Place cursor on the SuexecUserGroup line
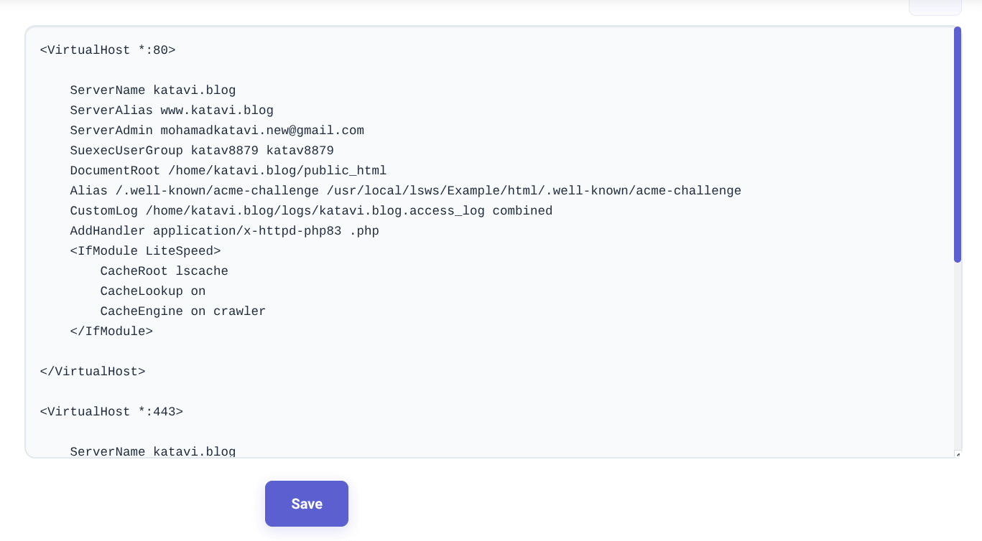The height and width of the screenshot is (541, 982). (201, 151)
